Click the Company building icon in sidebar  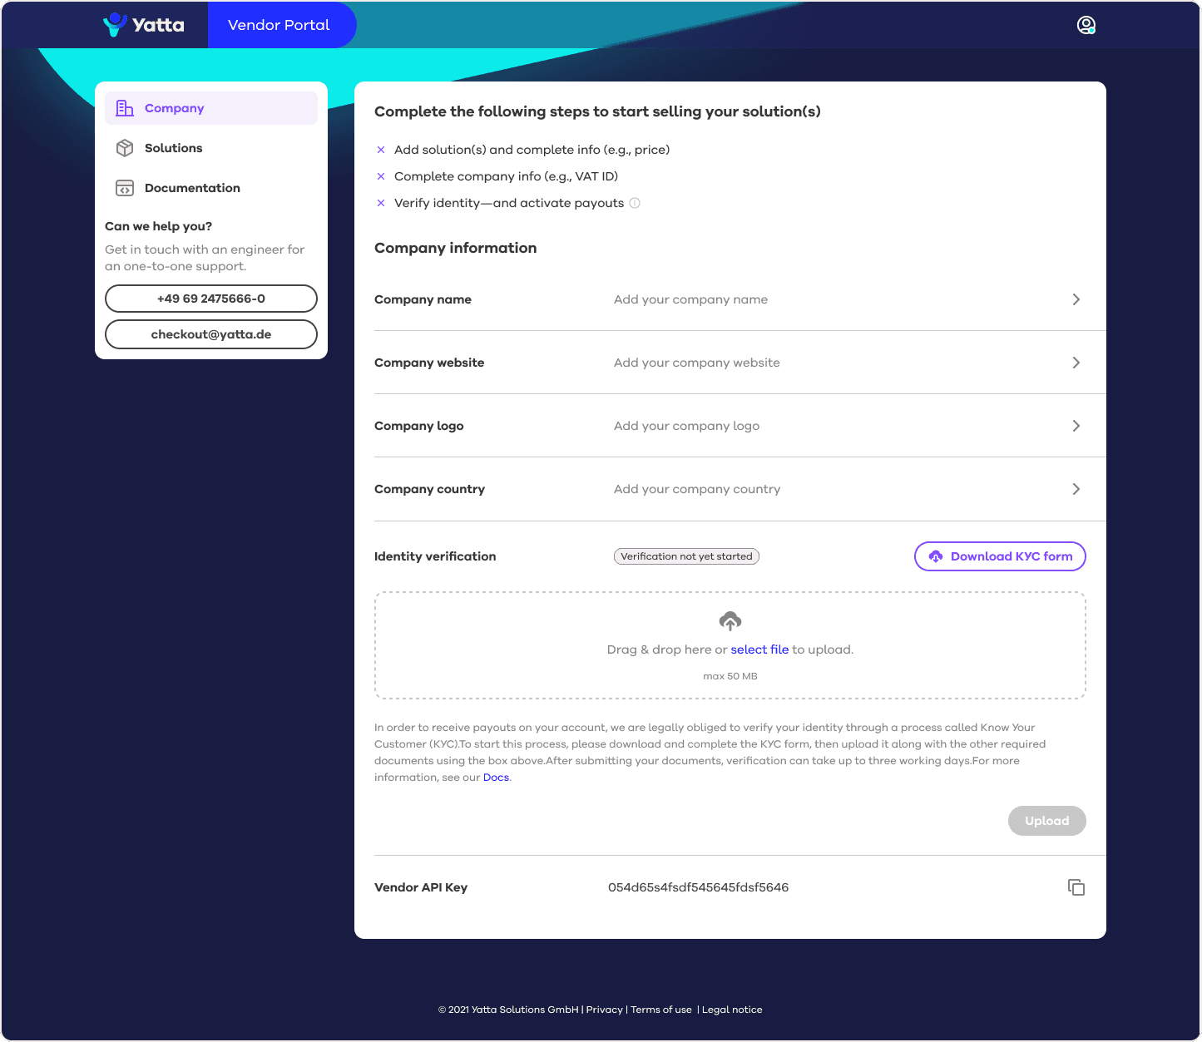tap(125, 108)
